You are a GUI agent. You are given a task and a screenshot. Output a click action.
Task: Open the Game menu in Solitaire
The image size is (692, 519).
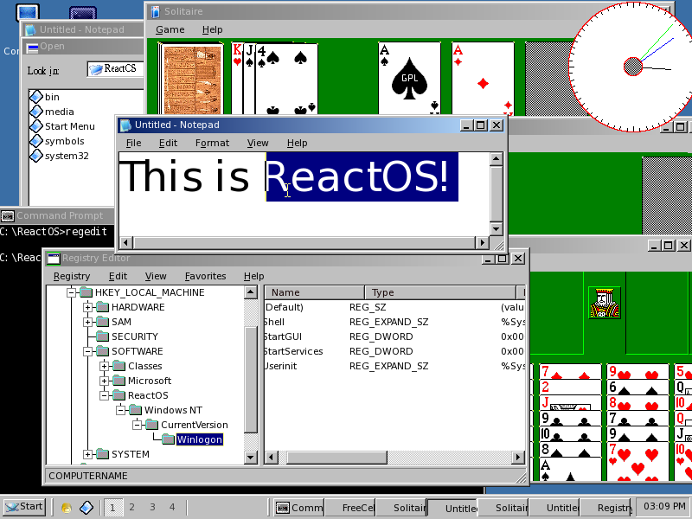pos(170,29)
